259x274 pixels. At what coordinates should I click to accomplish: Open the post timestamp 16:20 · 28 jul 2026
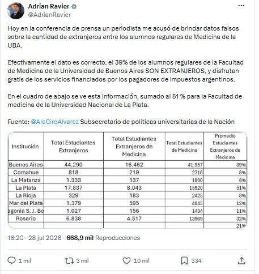(x=35, y=238)
